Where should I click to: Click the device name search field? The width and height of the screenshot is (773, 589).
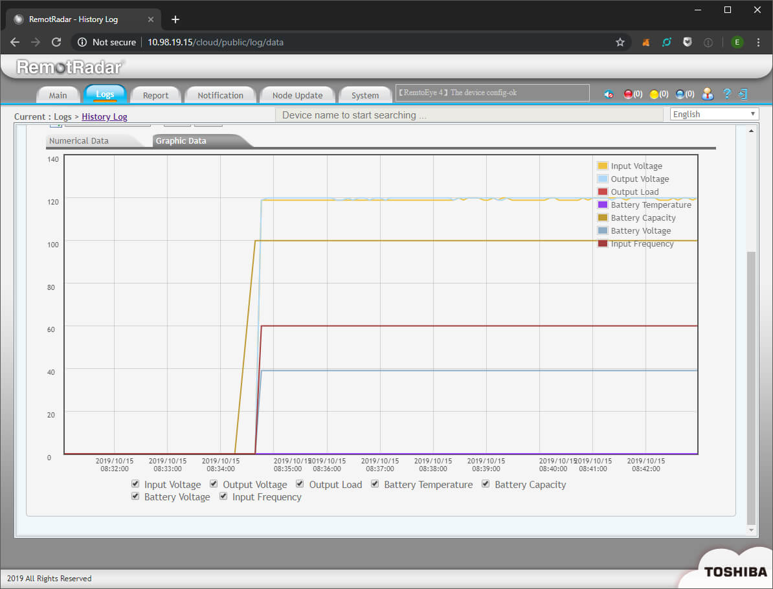(x=469, y=115)
